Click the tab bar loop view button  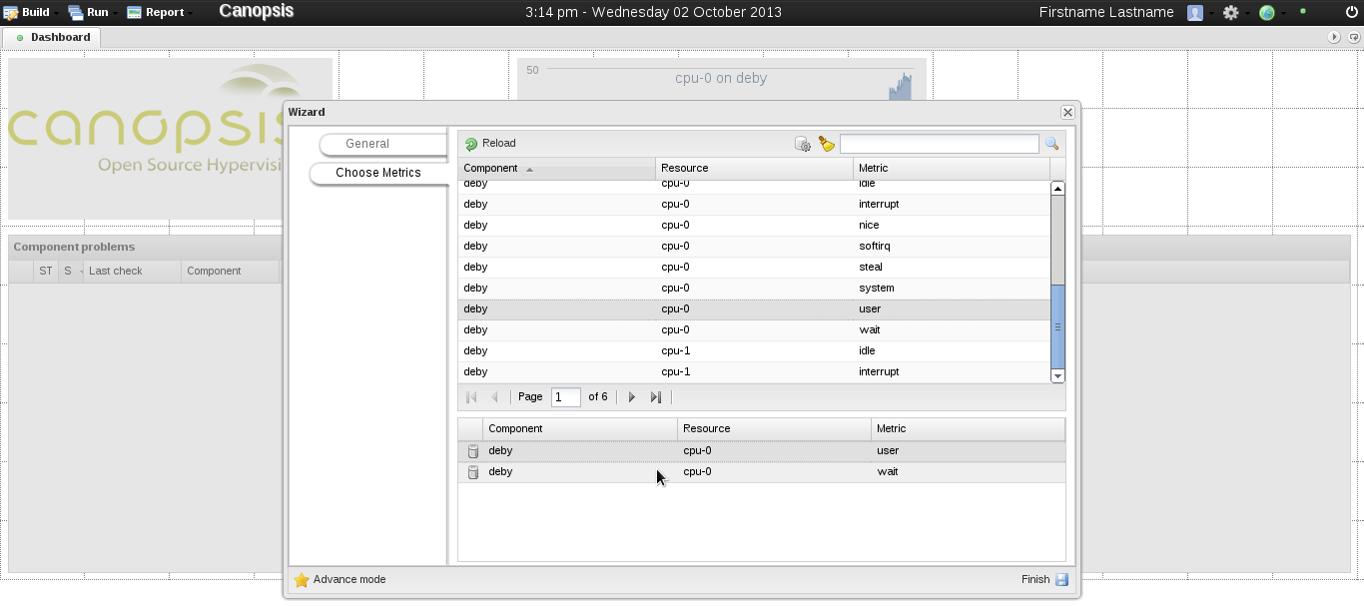pos(1354,37)
